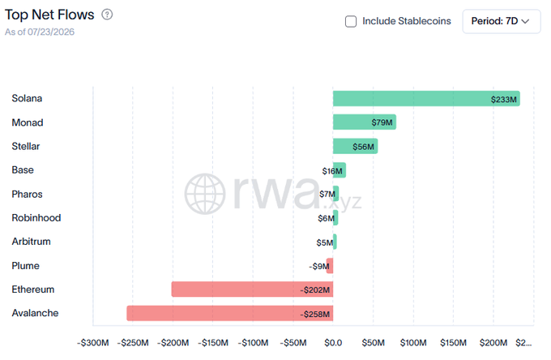Click the Ethereum -$202M bar

click(252, 289)
